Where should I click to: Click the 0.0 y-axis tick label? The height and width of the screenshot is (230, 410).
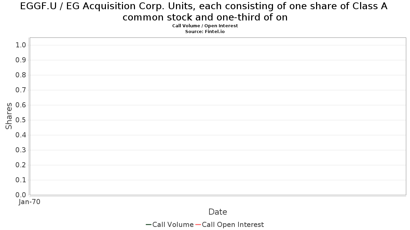pyautogui.click(x=21, y=195)
